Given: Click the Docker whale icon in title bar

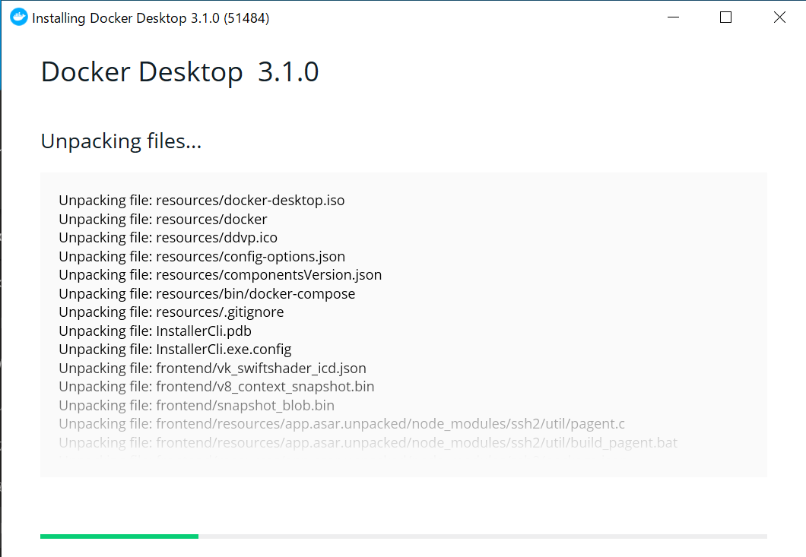Looking at the screenshot, I should 17,17.
